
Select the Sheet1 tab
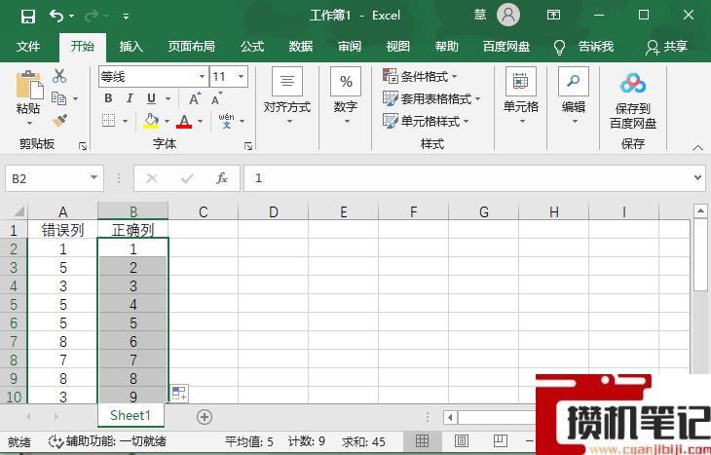coord(131,415)
